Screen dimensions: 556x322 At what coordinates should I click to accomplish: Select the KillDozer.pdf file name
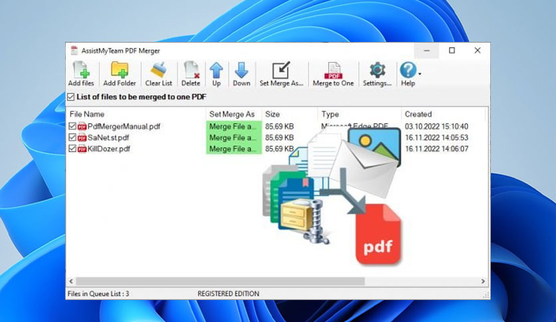[x=109, y=148]
